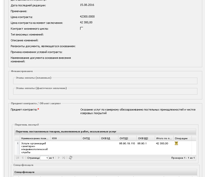This screenshot has height=177, width=205.
Task: Click the 'Тип вносимых изменений:' label
Action: pos(27,35)
